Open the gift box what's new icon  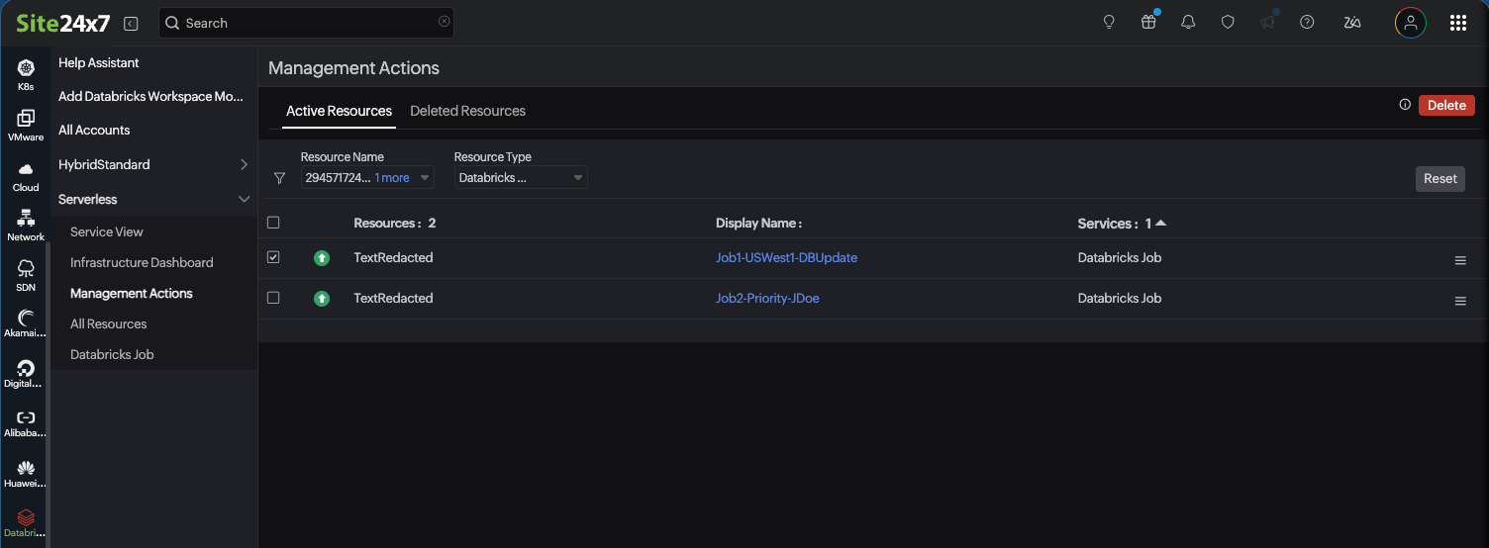tap(1148, 22)
